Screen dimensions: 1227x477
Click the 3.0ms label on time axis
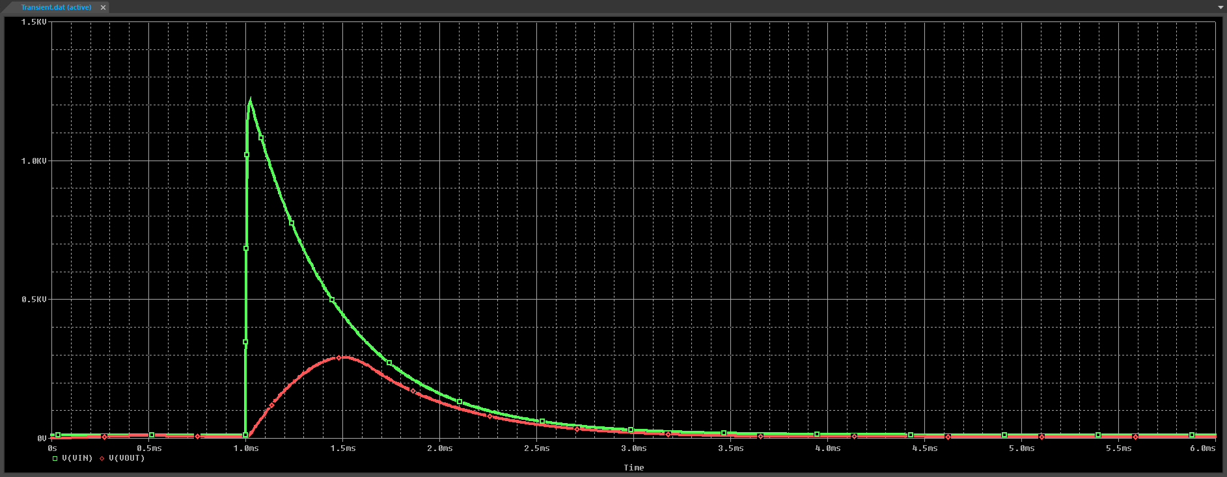coord(633,448)
